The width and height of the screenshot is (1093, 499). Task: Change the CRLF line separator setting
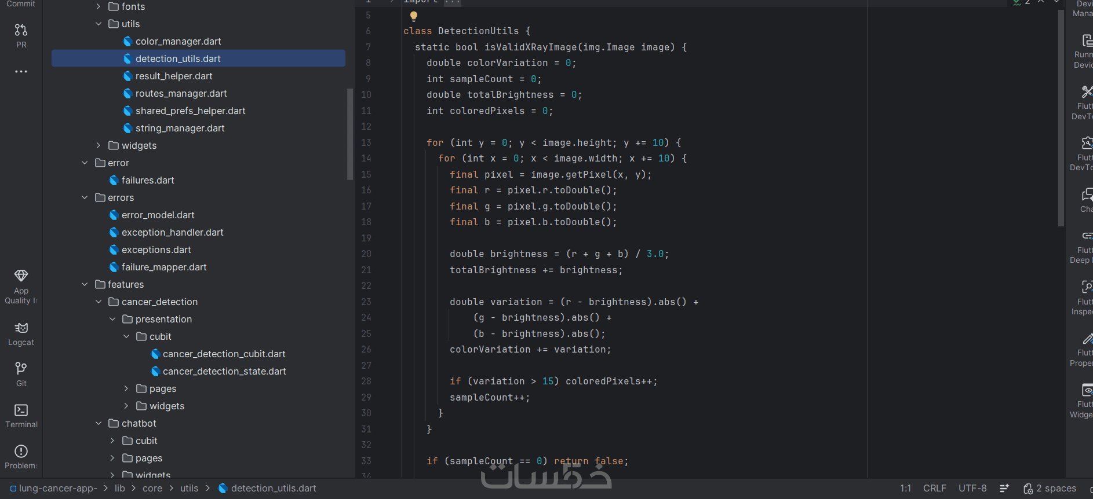935,489
